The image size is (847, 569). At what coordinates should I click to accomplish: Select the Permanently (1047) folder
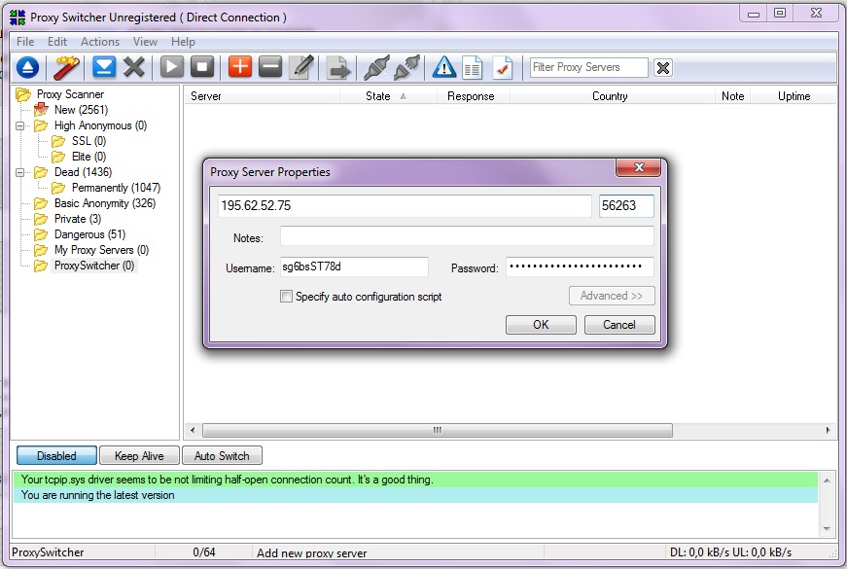pos(116,188)
